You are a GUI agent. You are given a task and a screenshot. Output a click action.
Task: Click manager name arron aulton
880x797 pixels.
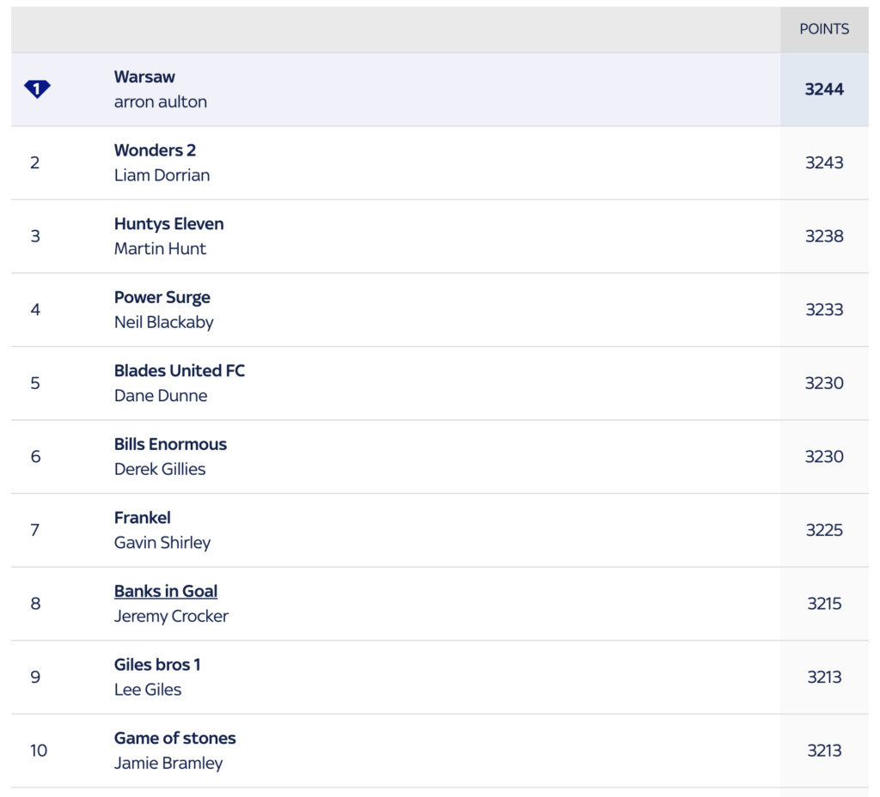[x=161, y=101]
